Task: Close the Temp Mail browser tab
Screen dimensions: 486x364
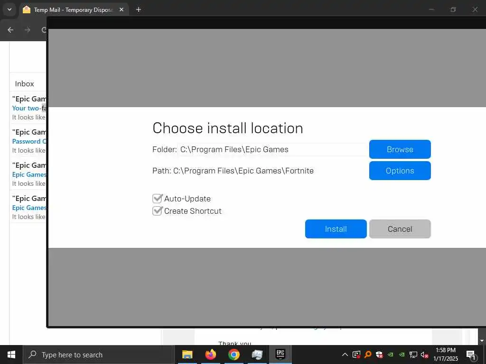Action: point(121,9)
